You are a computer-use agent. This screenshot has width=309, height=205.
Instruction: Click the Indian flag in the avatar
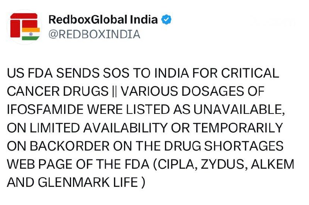(x=31, y=34)
